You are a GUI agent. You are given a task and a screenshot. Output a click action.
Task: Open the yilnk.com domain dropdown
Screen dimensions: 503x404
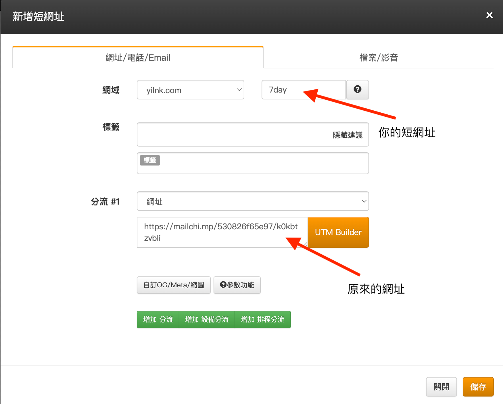tap(190, 90)
